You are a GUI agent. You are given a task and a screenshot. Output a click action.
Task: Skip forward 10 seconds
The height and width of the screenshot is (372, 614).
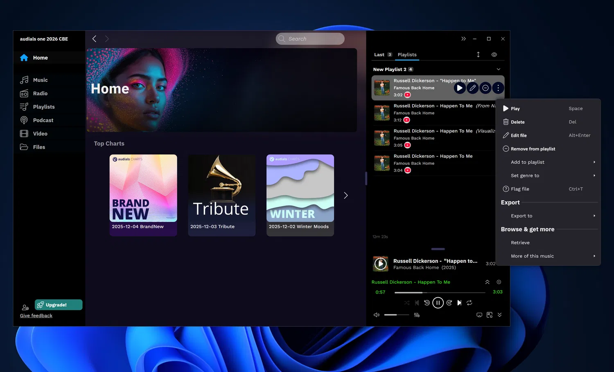pos(449,303)
